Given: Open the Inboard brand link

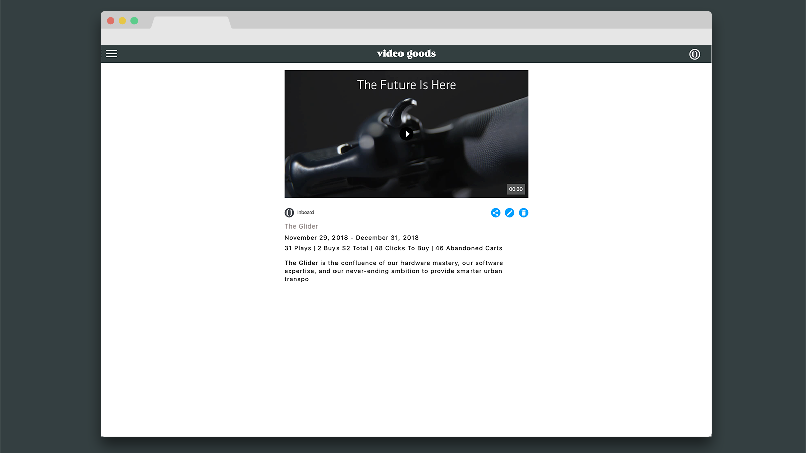Looking at the screenshot, I should [x=305, y=212].
